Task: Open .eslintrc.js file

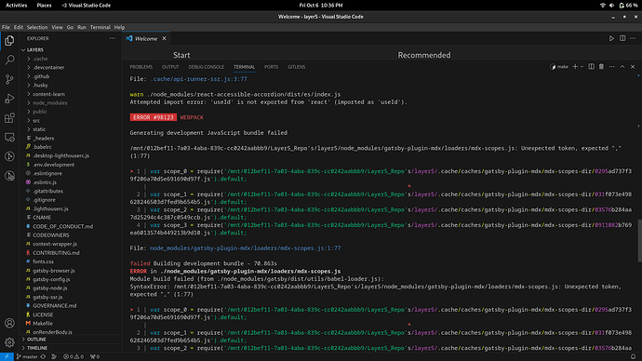Action: point(45,182)
